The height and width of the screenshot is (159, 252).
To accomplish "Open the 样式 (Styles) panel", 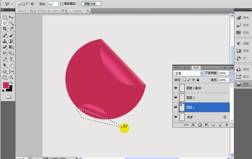I will 243,25.
